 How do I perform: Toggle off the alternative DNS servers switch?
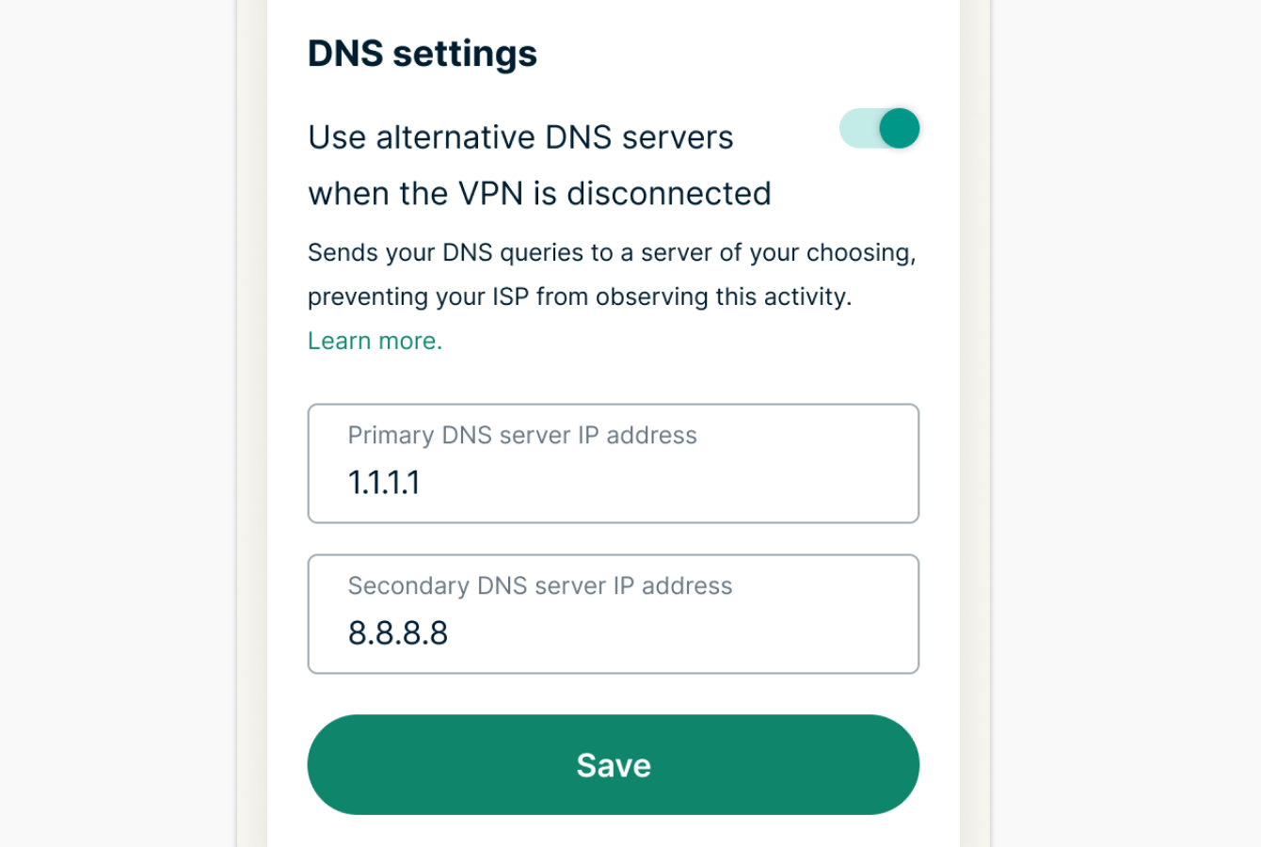(879, 129)
